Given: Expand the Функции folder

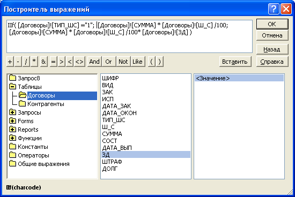Looking at the screenshot, I should click(13, 138).
